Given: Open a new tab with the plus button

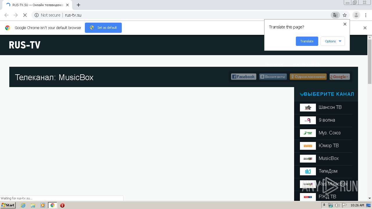Looking at the screenshot, I should tap(78, 5).
